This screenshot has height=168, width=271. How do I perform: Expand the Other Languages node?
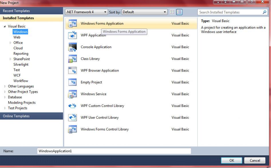(5, 86)
